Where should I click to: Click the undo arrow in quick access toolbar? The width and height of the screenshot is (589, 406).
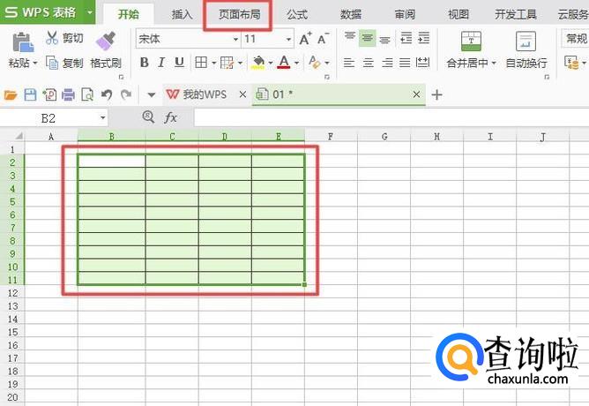(106, 94)
